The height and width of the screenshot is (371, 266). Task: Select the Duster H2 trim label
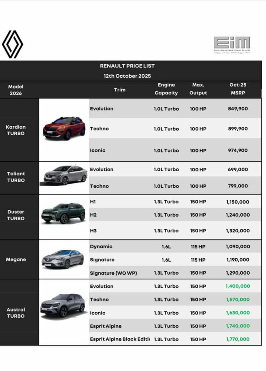click(93, 215)
